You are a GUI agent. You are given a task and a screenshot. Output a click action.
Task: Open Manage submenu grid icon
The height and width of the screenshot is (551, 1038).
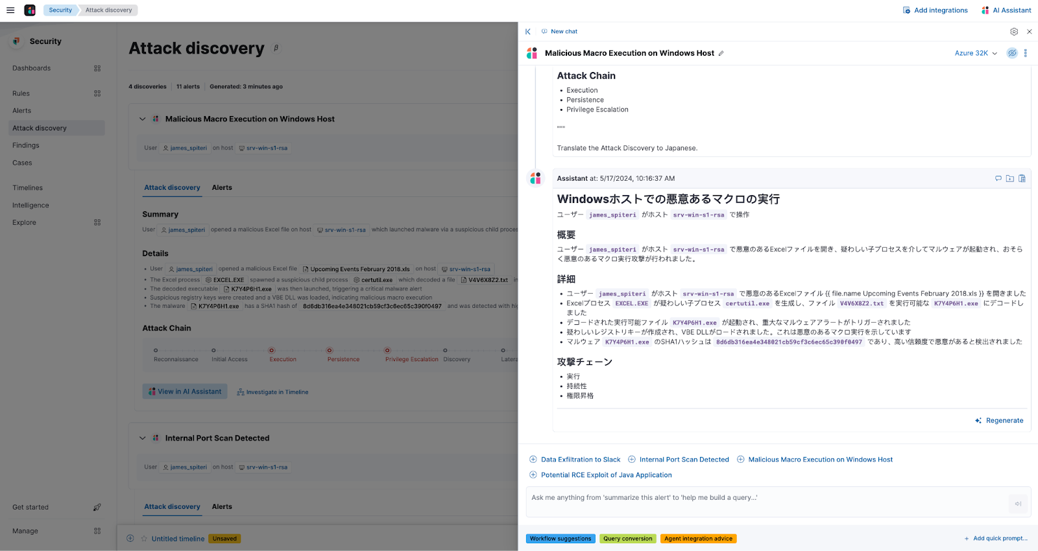(x=97, y=531)
